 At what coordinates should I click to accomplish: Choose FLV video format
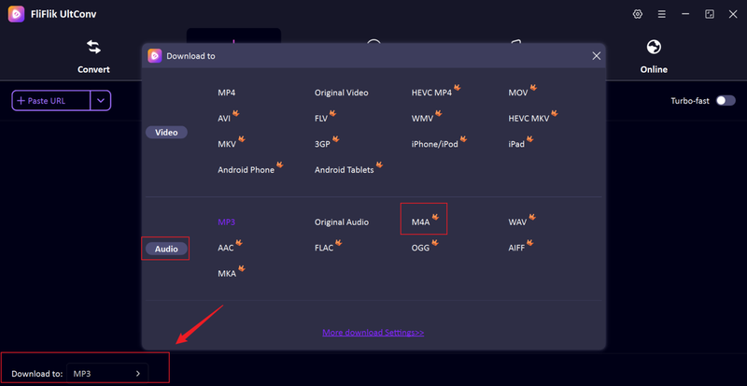[321, 119]
